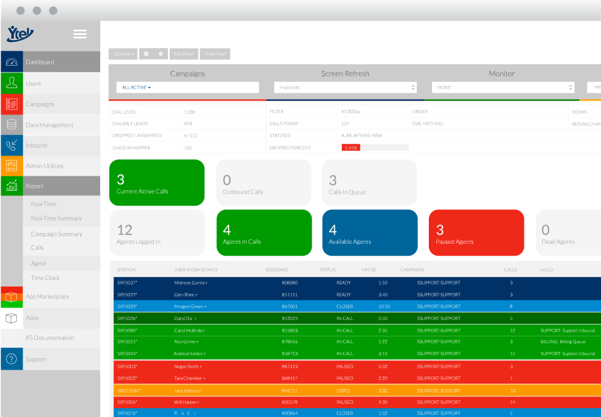Open the Report chart icon

point(13,186)
